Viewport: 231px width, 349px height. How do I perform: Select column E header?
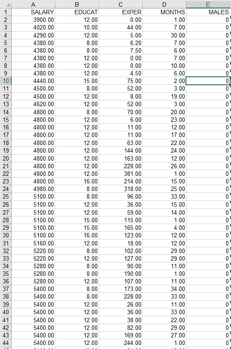(x=208, y=4)
